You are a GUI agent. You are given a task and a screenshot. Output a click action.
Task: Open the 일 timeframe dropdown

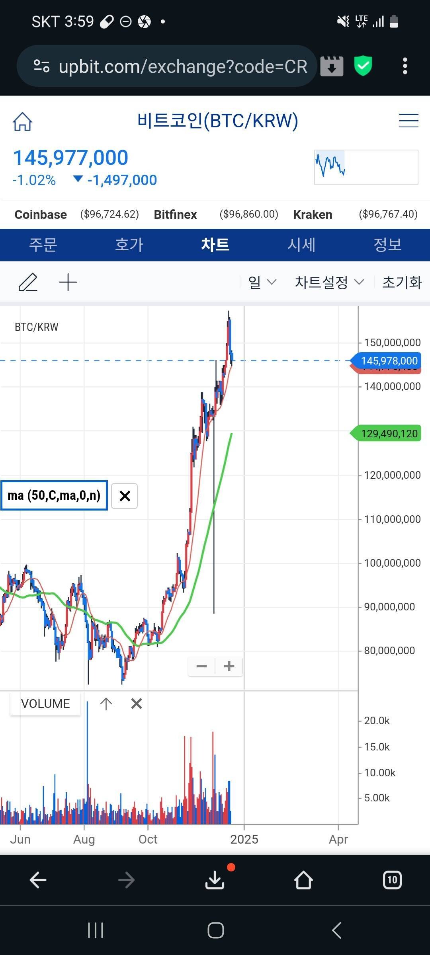point(262,282)
